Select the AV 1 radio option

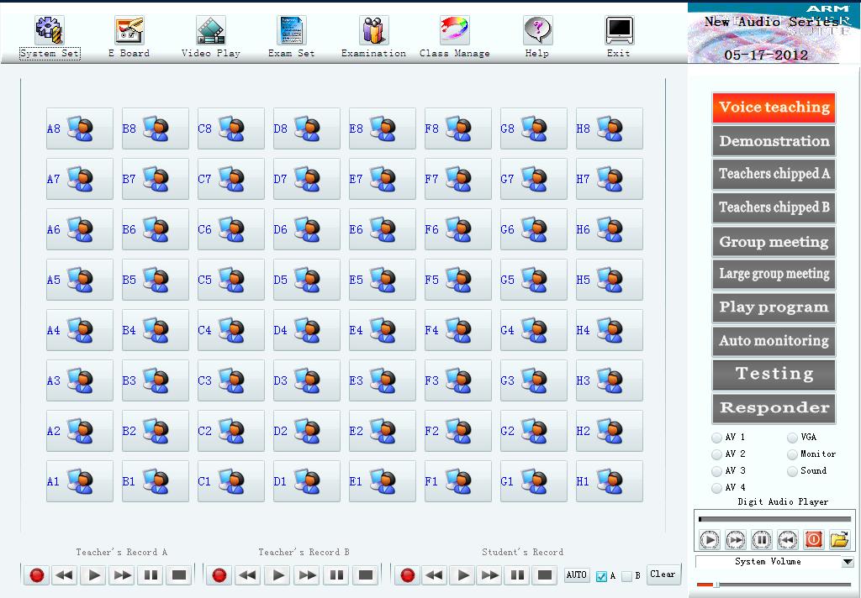point(716,438)
